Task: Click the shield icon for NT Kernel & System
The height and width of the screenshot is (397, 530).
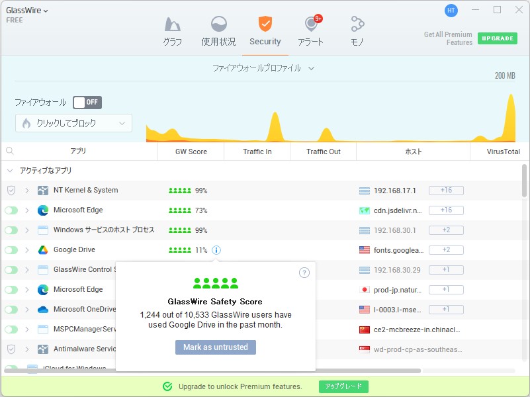Action: [x=11, y=191]
